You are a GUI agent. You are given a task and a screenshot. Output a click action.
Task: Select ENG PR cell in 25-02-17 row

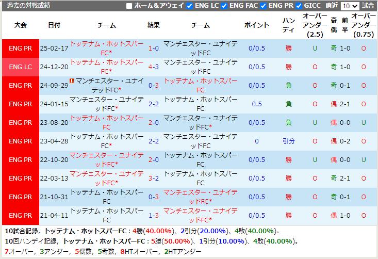point(21,48)
